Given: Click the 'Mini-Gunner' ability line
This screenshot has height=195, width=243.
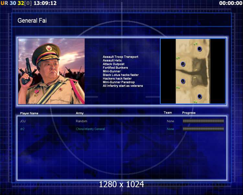Looking at the screenshot, I should [x=111, y=71].
